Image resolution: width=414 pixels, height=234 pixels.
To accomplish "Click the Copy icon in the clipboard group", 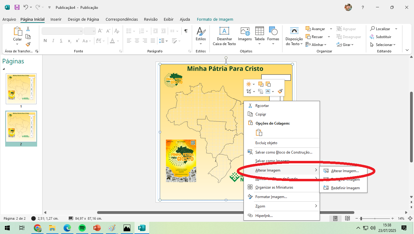I will tap(28, 37).
